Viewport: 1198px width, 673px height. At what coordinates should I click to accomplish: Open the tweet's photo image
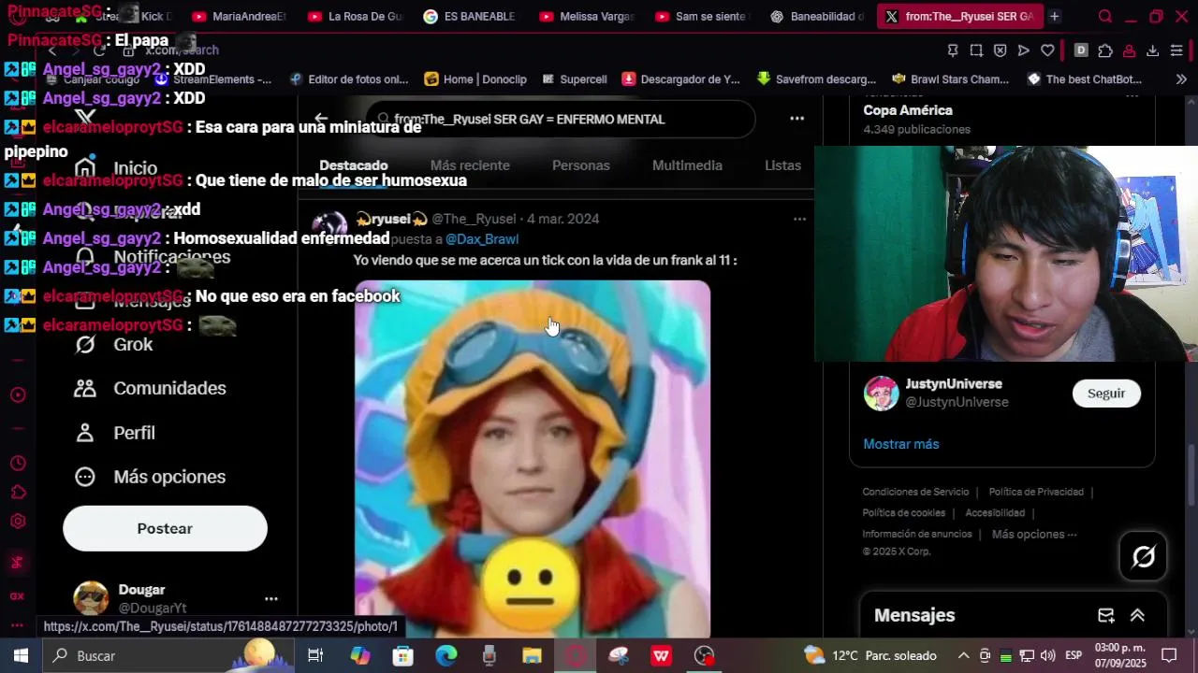[533, 459]
